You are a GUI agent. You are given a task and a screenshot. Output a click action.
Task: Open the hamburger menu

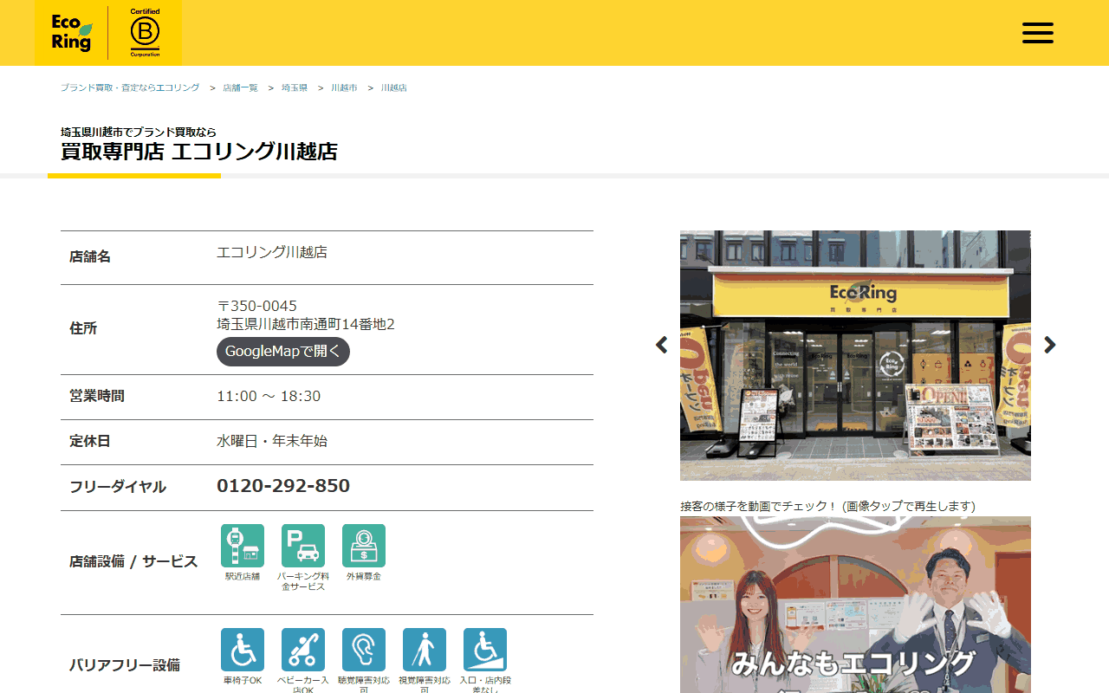[x=1038, y=33]
